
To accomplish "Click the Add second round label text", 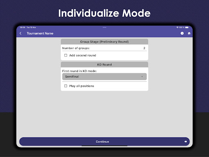I will (x=82, y=55).
